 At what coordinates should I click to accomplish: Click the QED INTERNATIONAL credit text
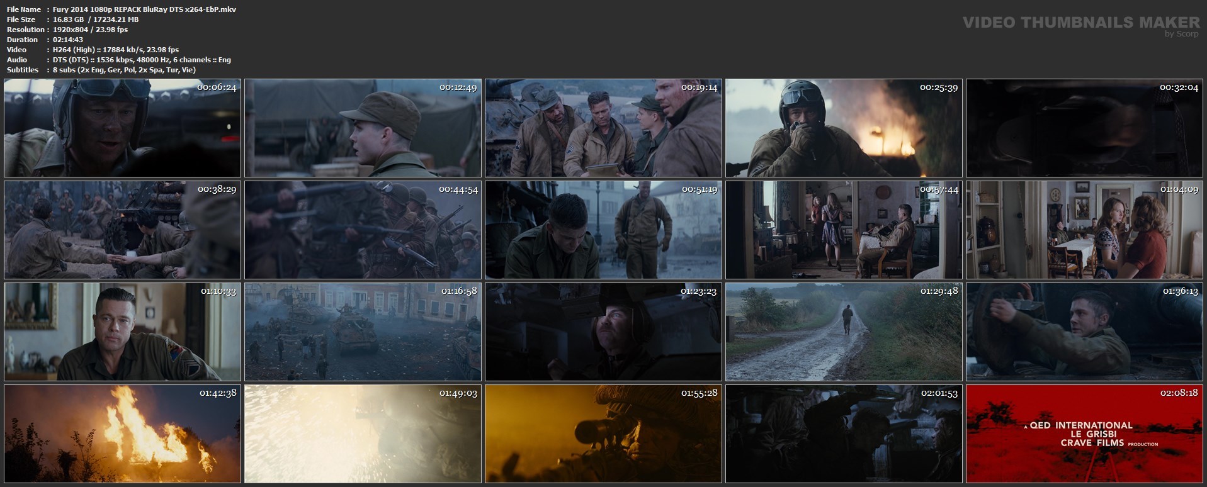pos(1082,425)
